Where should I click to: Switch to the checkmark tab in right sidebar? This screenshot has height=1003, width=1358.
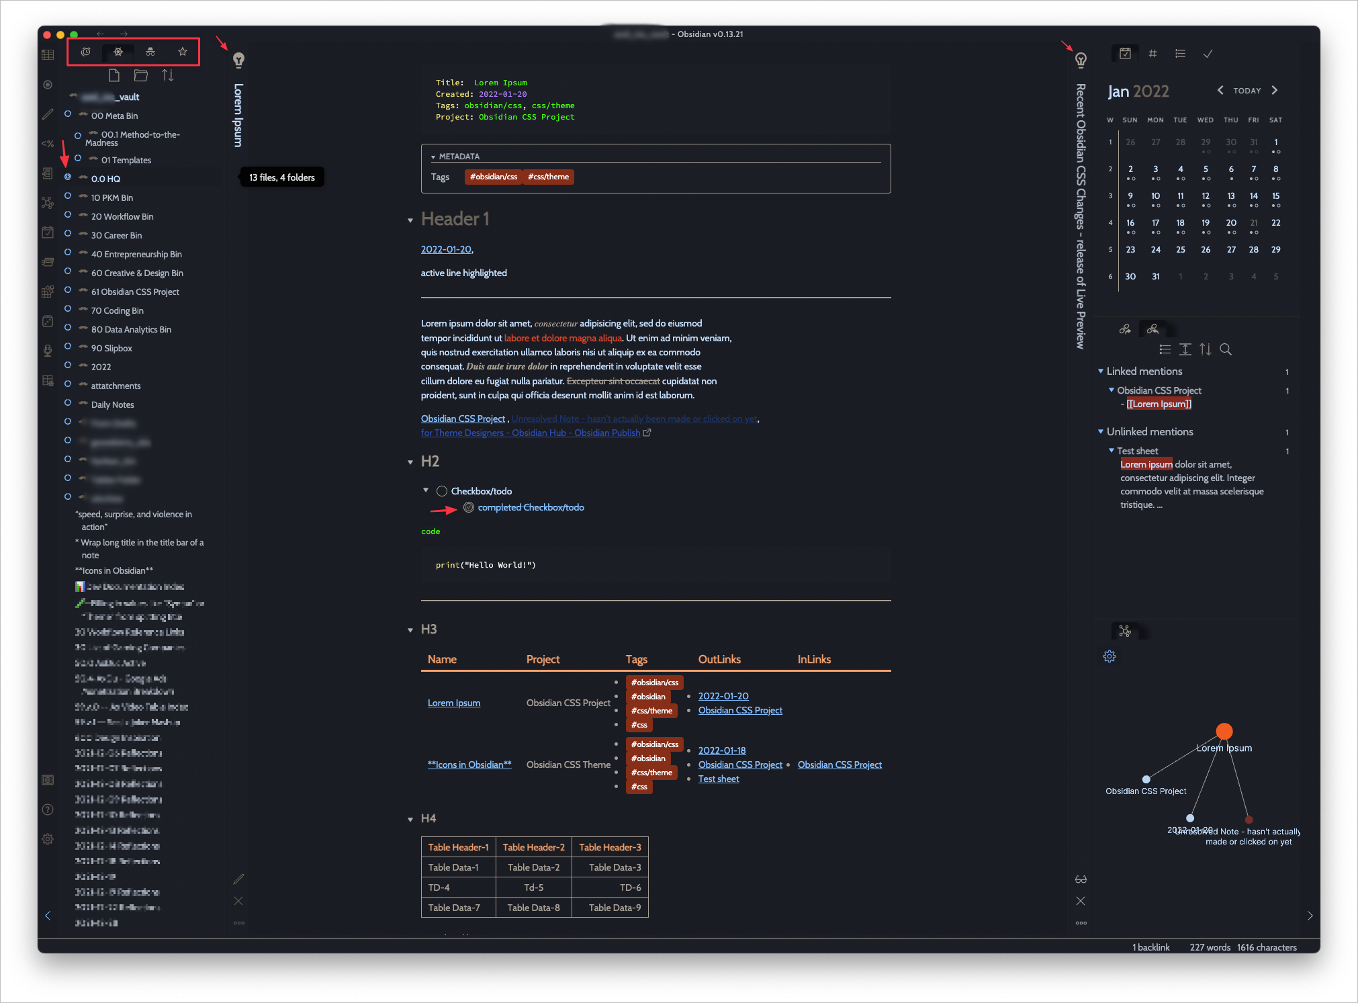coord(1208,54)
